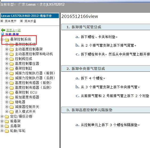Click folder icon beside 控制阀总成
Viewport: 150px width, 148px height.
[11, 59]
